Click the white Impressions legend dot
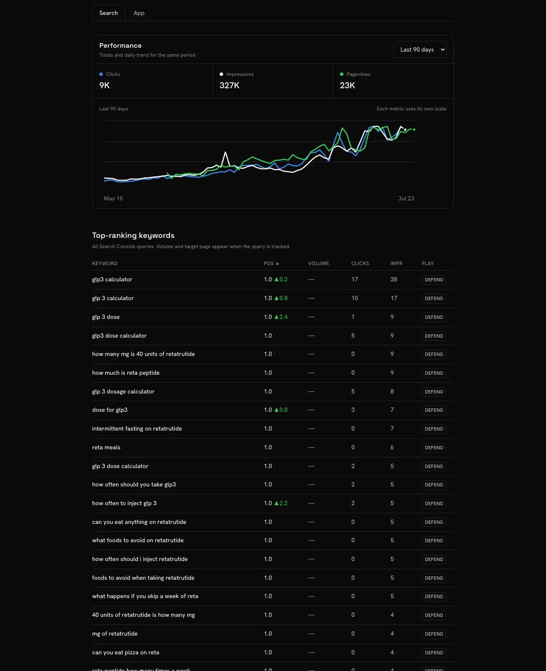 tap(221, 74)
